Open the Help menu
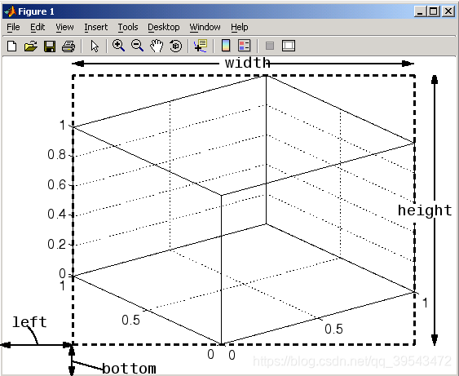The width and height of the screenshot is (459, 376). click(x=240, y=27)
